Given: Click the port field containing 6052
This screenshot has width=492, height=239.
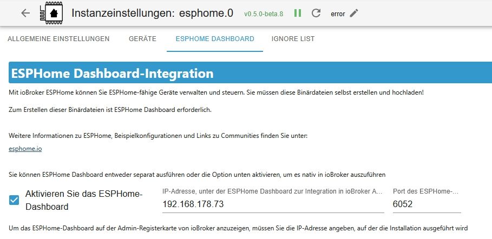Looking at the screenshot, I should click(427, 205).
